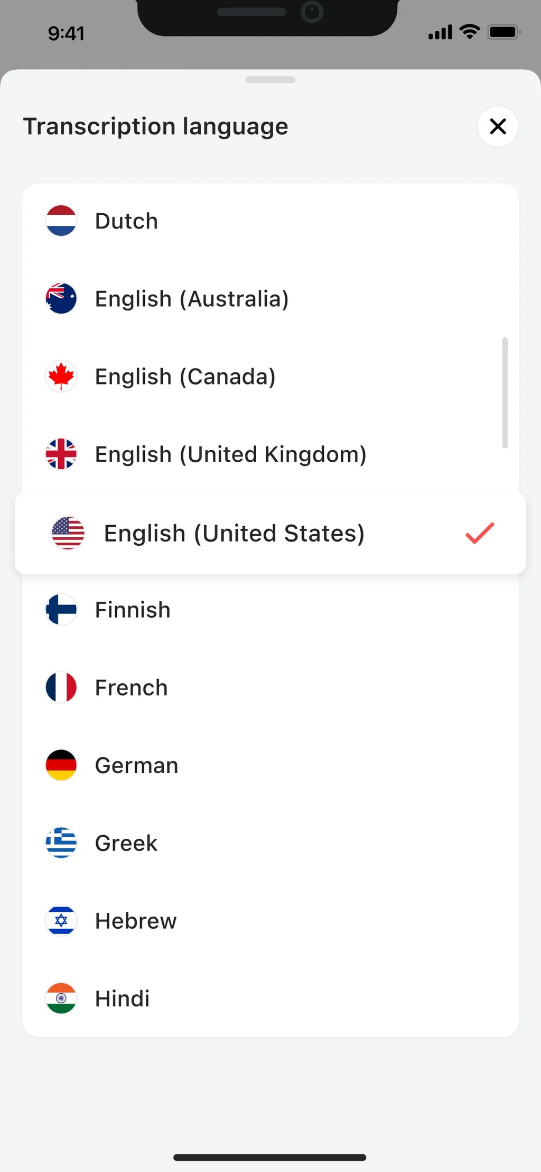Tap the Australian flag icon
This screenshot has width=541, height=1172.
[61, 298]
